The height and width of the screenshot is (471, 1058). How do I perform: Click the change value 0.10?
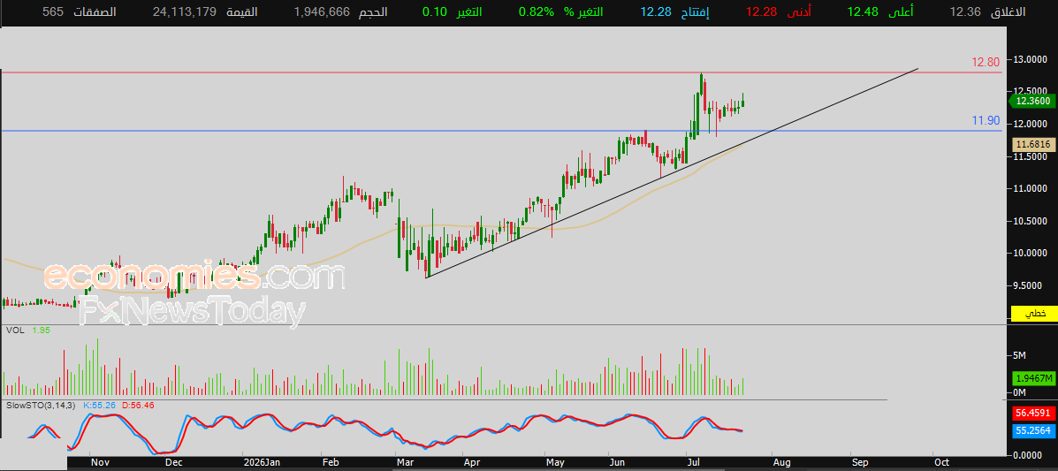pos(434,11)
